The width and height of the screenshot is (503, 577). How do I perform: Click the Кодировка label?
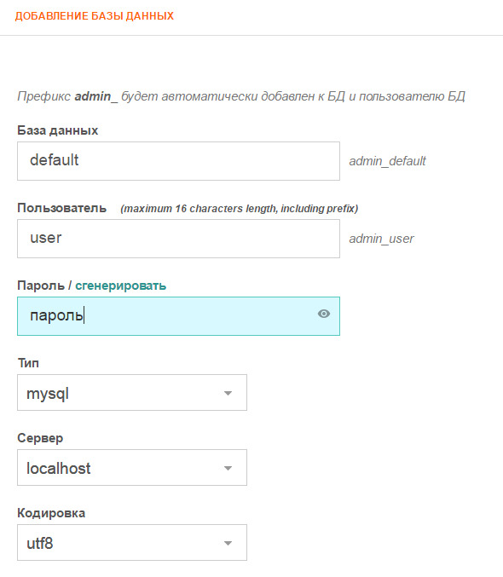[51, 513]
